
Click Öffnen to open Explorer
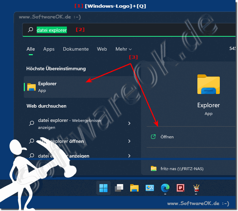[191, 137]
